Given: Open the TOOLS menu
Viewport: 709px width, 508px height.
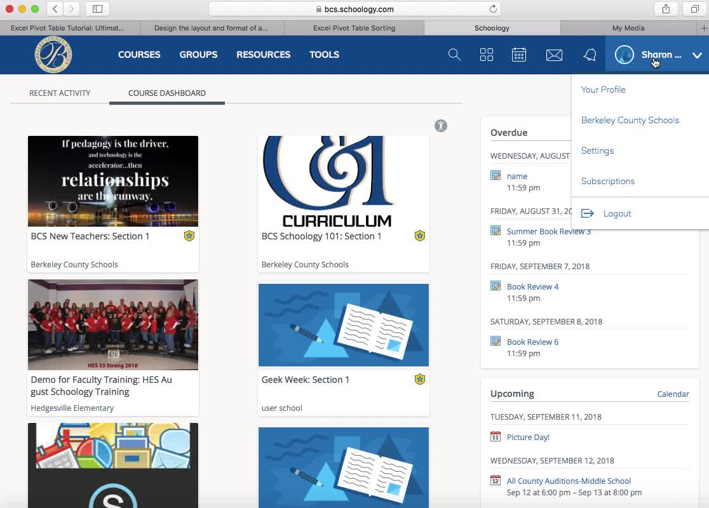Looking at the screenshot, I should (324, 55).
